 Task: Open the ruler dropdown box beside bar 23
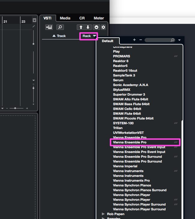click(34, 20)
